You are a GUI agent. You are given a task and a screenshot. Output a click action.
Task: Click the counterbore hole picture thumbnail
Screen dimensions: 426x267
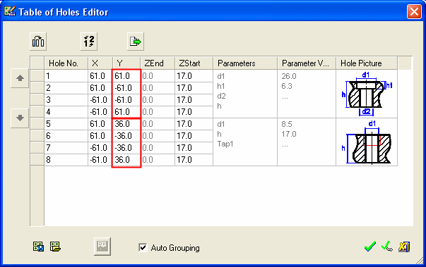point(367,94)
